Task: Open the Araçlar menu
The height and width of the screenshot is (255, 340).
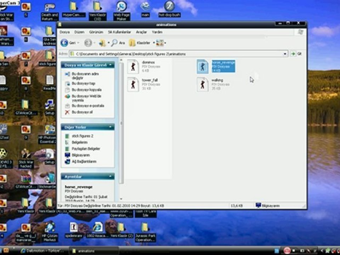Action: 141,32
